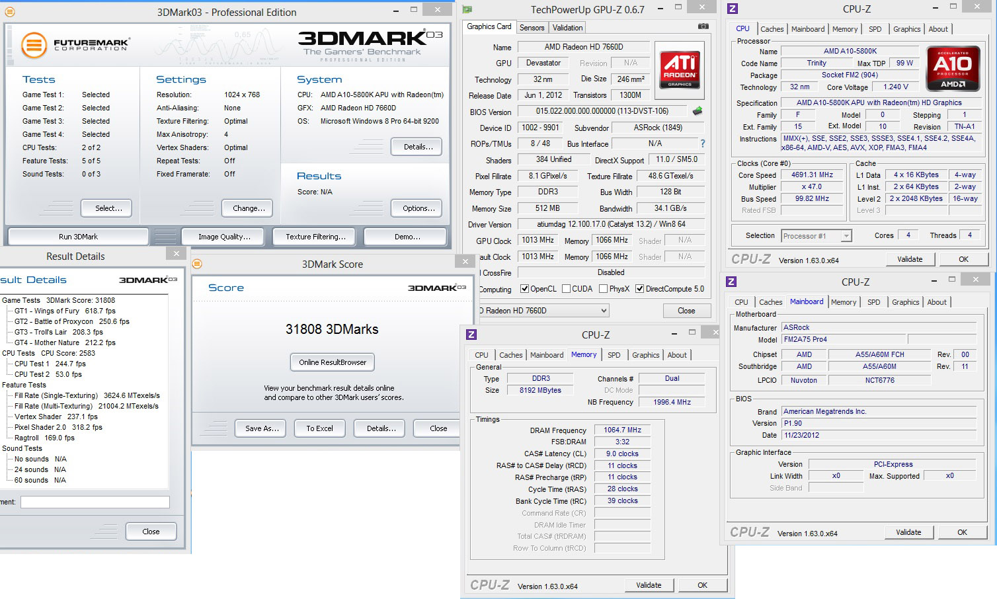Switch to the Sensors tab in GPU-Z
This screenshot has height=599, width=997.
532,28
